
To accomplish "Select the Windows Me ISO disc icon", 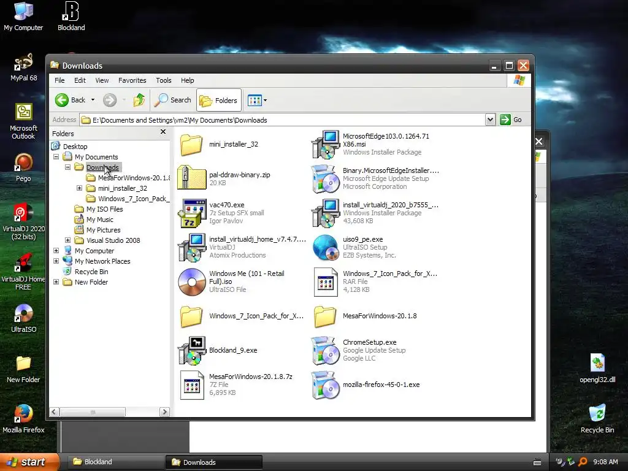I will pyautogui.click(x=192, y=282).
